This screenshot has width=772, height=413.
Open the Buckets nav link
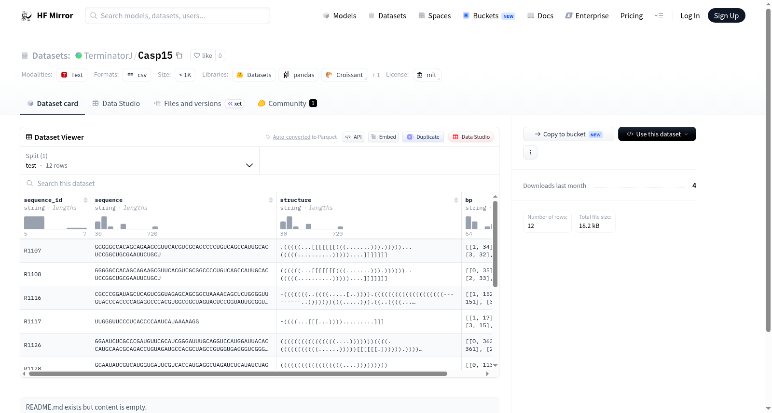(x=489, y=16)
